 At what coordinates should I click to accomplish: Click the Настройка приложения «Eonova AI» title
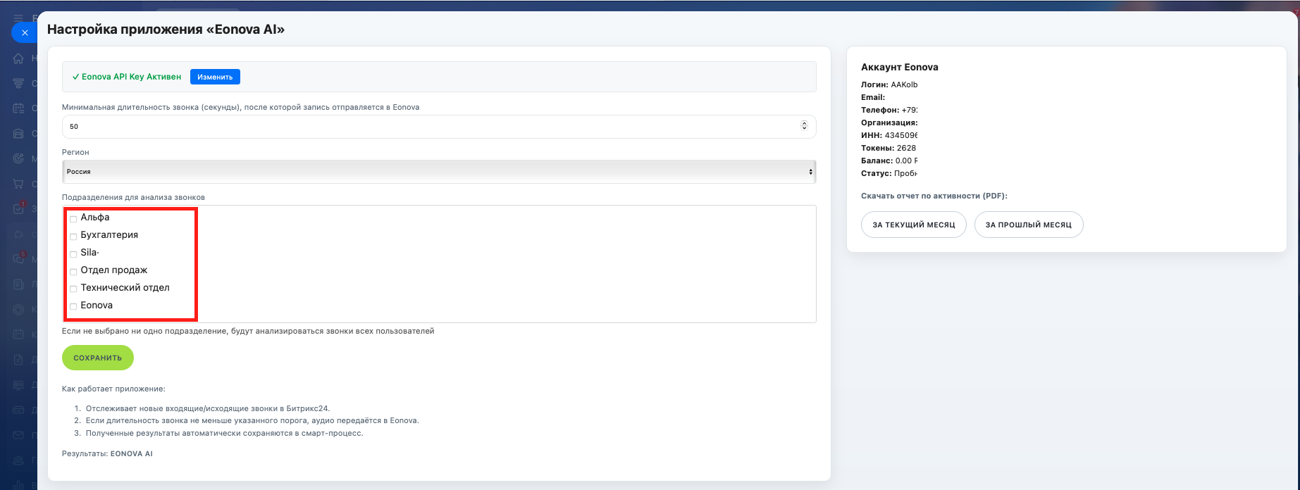166,30
